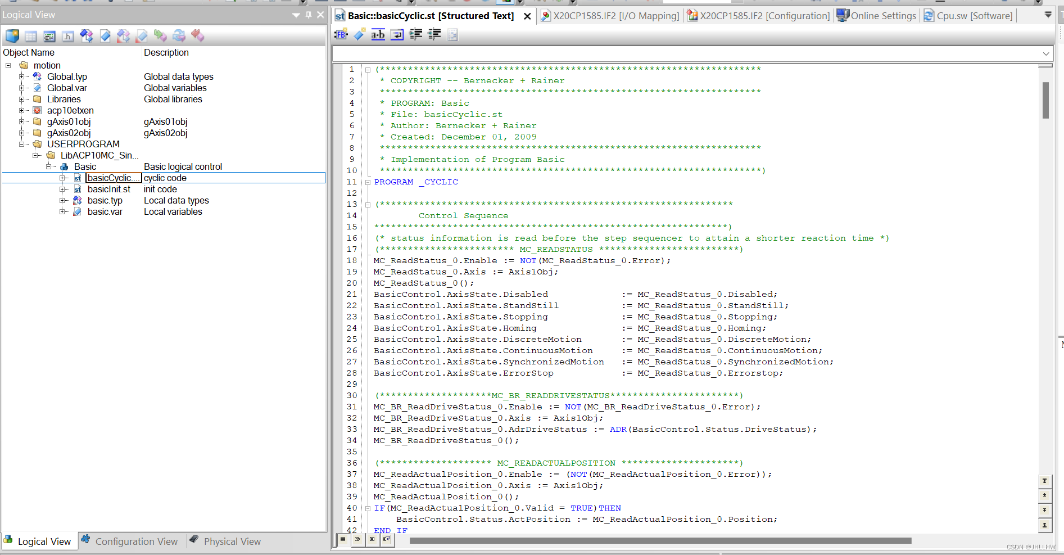Click the horizontal scrollbar thumb below the code
The image size is (1064, 555).
click(x=660, y=540)
